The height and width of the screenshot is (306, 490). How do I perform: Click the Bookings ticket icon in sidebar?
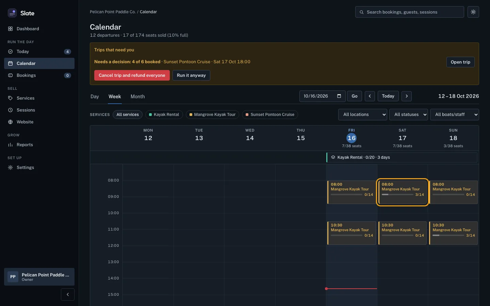point(10,75)
